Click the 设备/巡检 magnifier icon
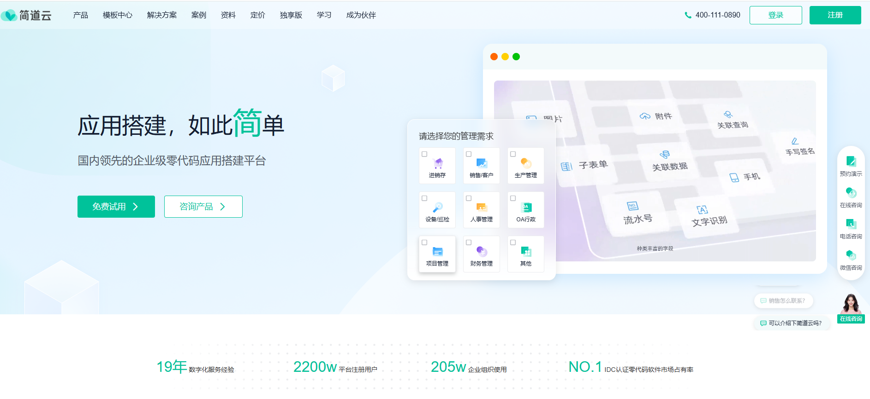This screenshot has height=399, width=870. coord(438,207)
